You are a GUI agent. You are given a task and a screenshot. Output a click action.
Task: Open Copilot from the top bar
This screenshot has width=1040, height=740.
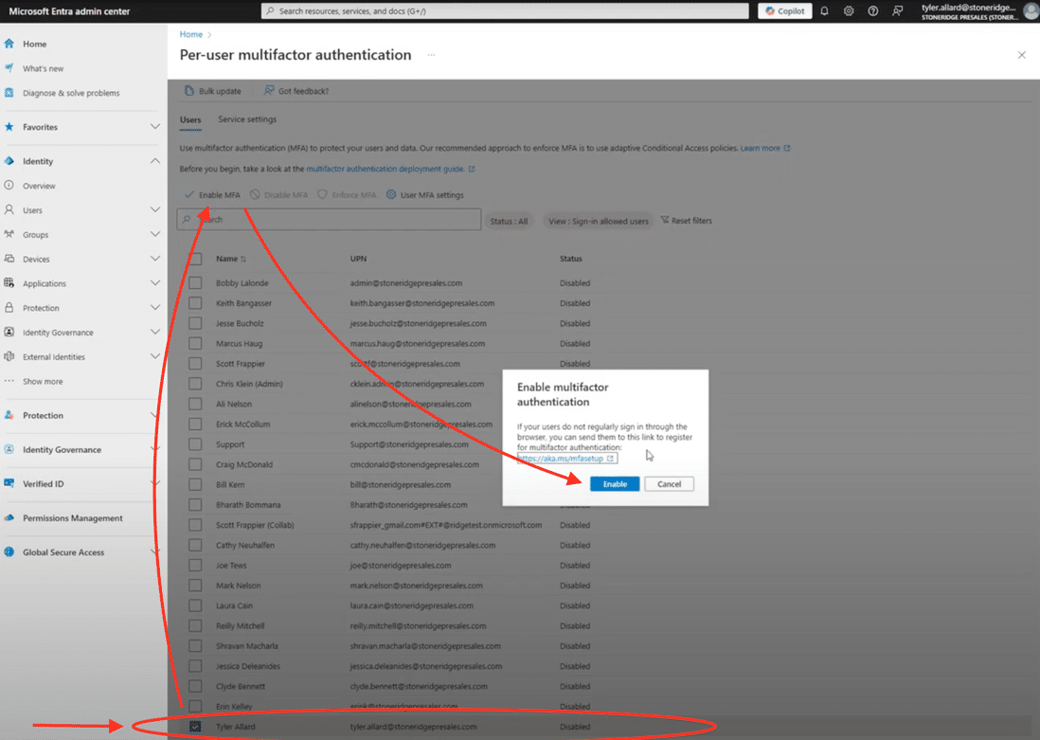(x=783, y=11)
